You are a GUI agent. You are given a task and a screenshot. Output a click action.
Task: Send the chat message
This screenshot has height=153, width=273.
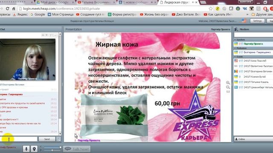47,139
